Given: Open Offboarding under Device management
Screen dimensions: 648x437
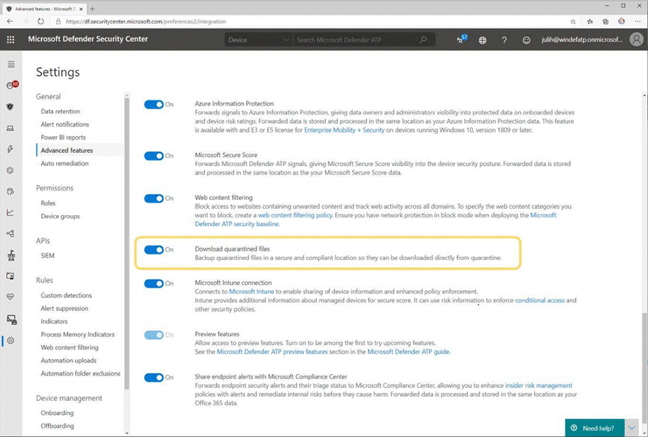Looking at the screenshot, I should coord(57,426).
